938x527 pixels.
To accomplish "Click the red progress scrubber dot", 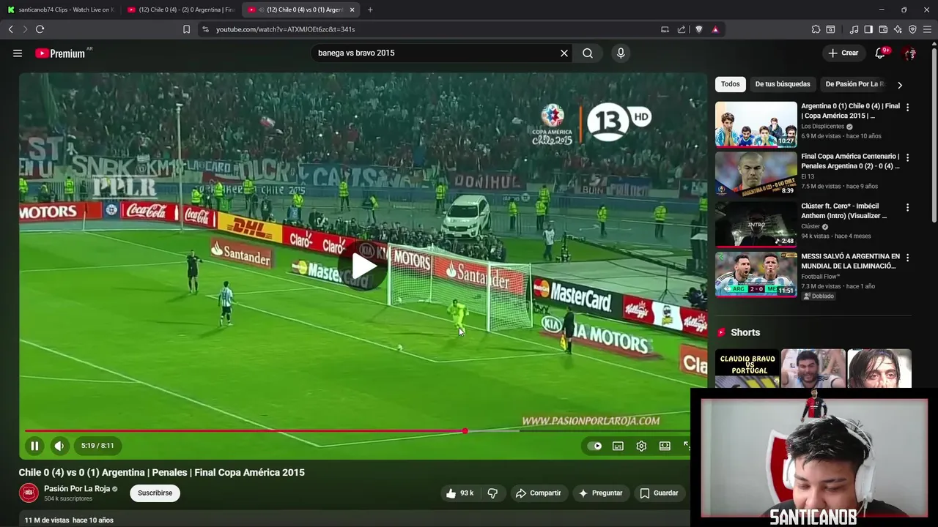I will [x=465, y=431].
